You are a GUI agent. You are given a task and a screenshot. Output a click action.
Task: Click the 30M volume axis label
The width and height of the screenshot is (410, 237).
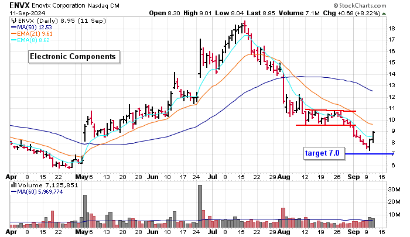[x=394, y=189]
